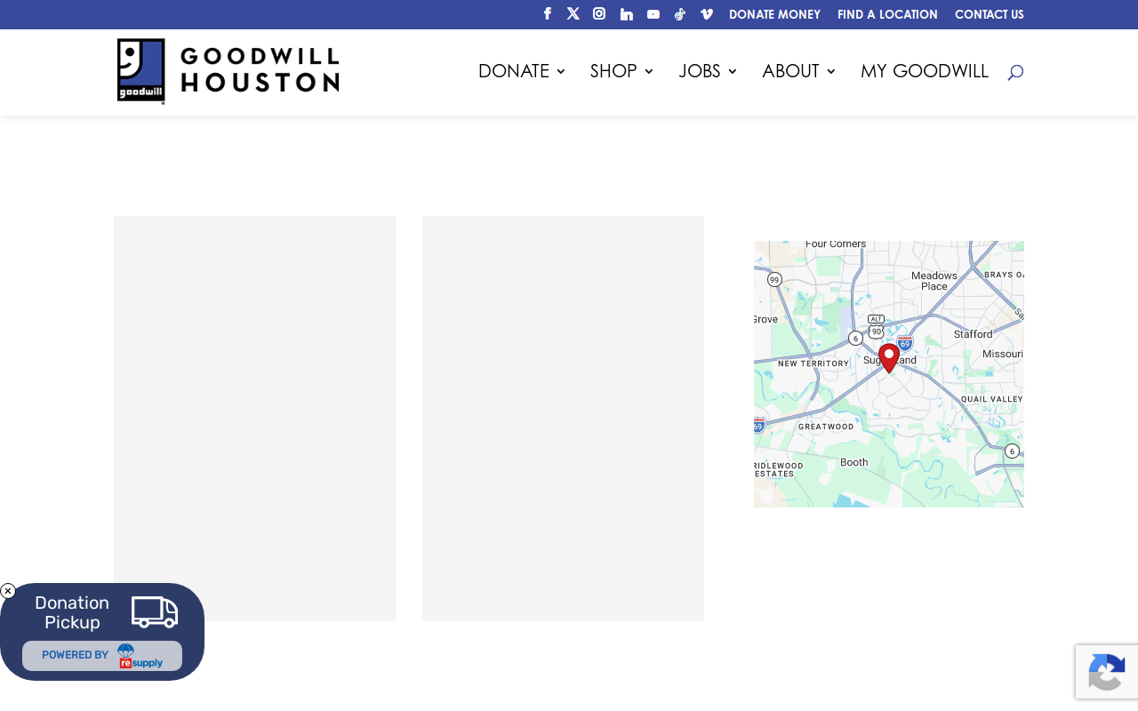This screenshot has width=1138, height=711.
Task: Click the NEW TERRITORY map label
Action: click(x=813, y=363)
